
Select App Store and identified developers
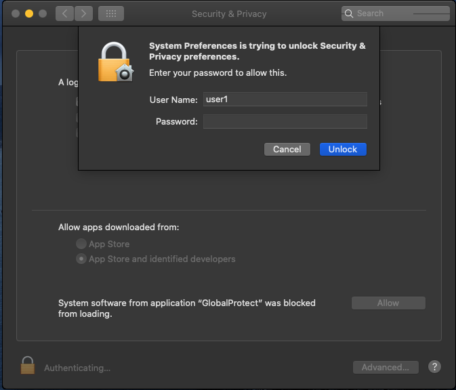click(82, 259)
